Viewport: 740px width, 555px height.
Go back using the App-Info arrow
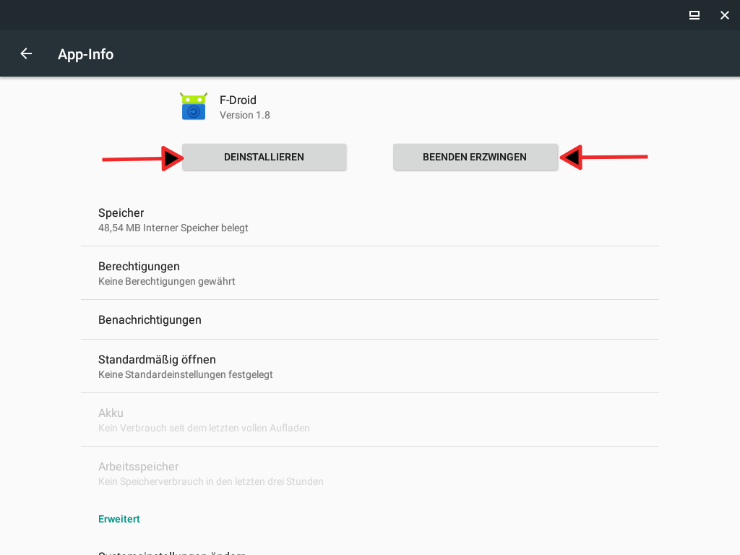[x=26, y=53]
